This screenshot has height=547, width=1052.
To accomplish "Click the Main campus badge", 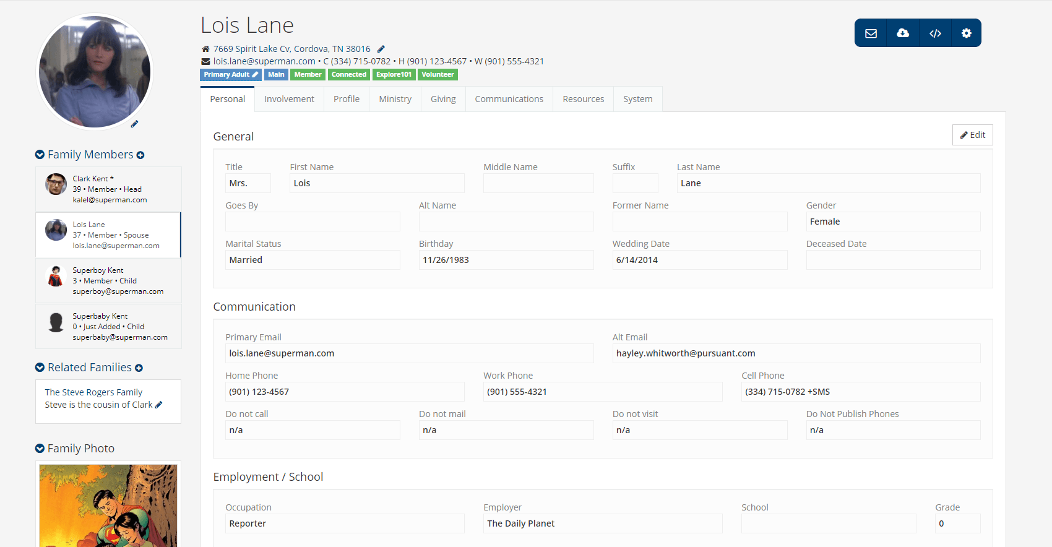I will [x=276, y=75].
